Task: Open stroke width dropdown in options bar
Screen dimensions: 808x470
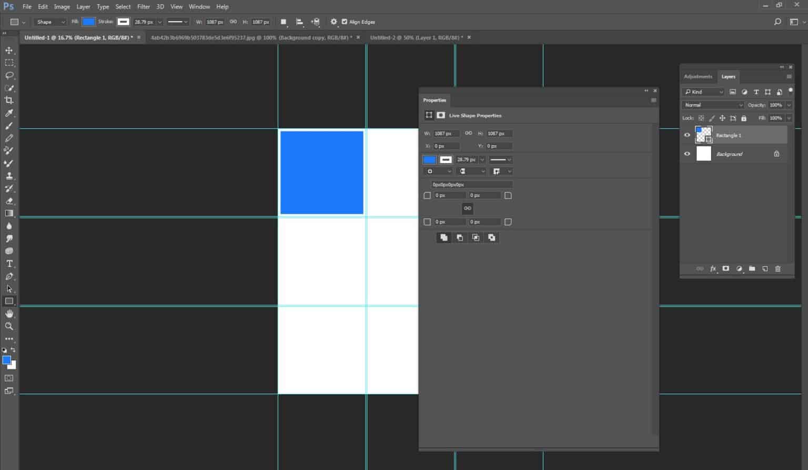Action: coord(159,22)
